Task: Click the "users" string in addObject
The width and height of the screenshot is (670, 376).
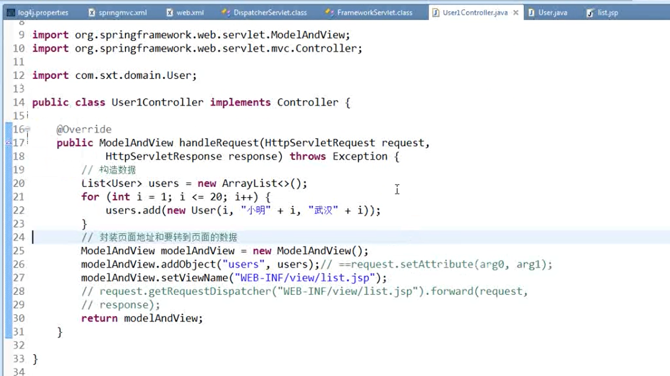Action: (x=243, y=264)
